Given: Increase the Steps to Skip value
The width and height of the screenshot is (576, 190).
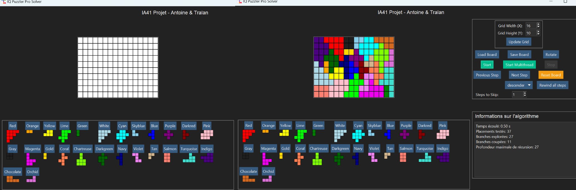Looking at the screenshot, I should pyautogui.click(x=525, y=93).
